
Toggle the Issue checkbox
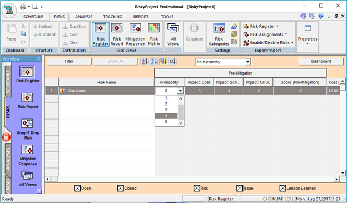[x=240, y=188]
